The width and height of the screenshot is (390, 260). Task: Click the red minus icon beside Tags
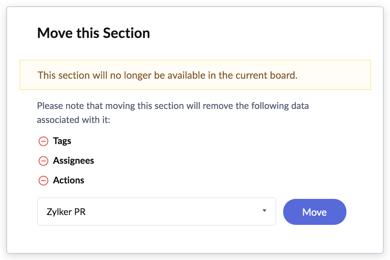coord(43,141)
